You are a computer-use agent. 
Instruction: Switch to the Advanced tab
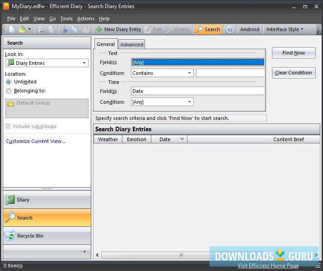coord(131,45)
